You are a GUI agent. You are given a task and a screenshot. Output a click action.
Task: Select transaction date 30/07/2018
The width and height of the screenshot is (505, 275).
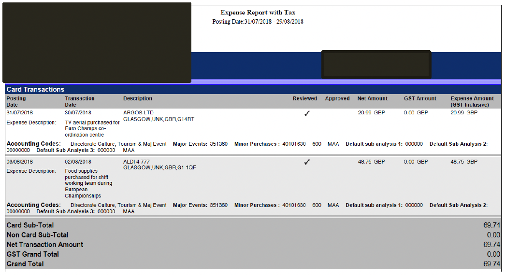pos(78,112)
